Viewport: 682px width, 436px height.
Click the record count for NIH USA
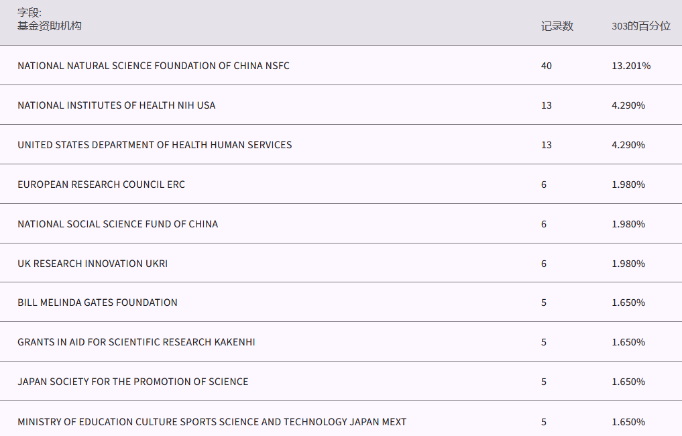pos(547,105)
